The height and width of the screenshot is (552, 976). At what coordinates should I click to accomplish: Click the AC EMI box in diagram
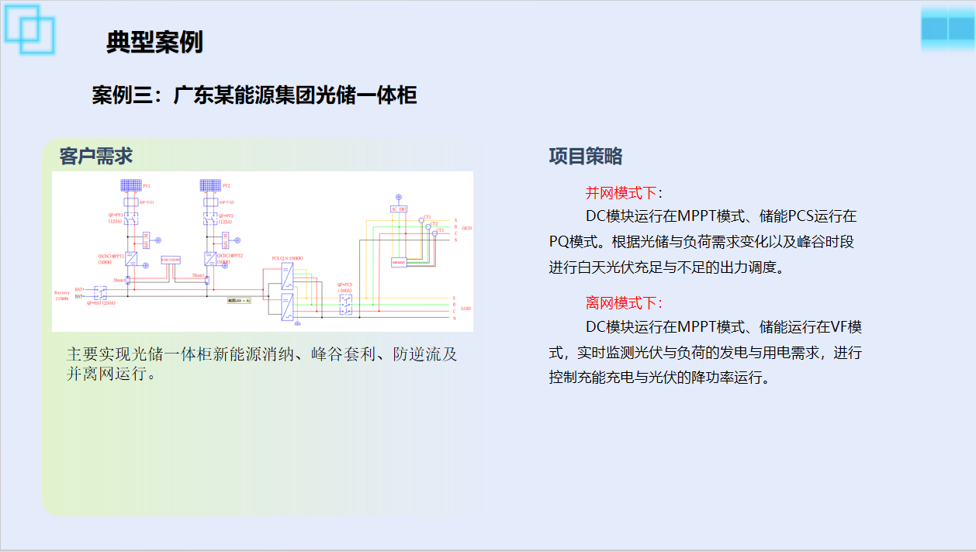pos(398,209)
